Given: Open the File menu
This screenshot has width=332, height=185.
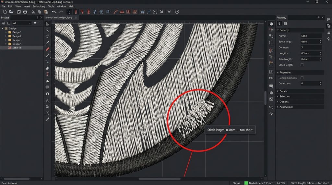Looking at the screenshot, I should (x=3, y=6).
